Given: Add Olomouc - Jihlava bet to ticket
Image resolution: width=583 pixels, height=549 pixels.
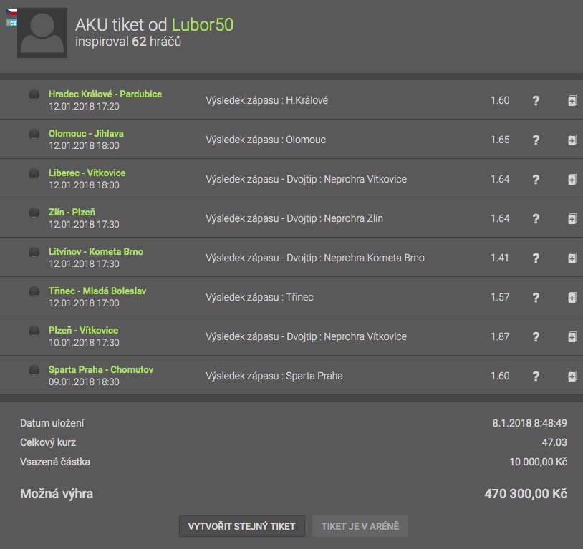Looking at the screenshot, I should pyautogui.click(x=572, y=140).
